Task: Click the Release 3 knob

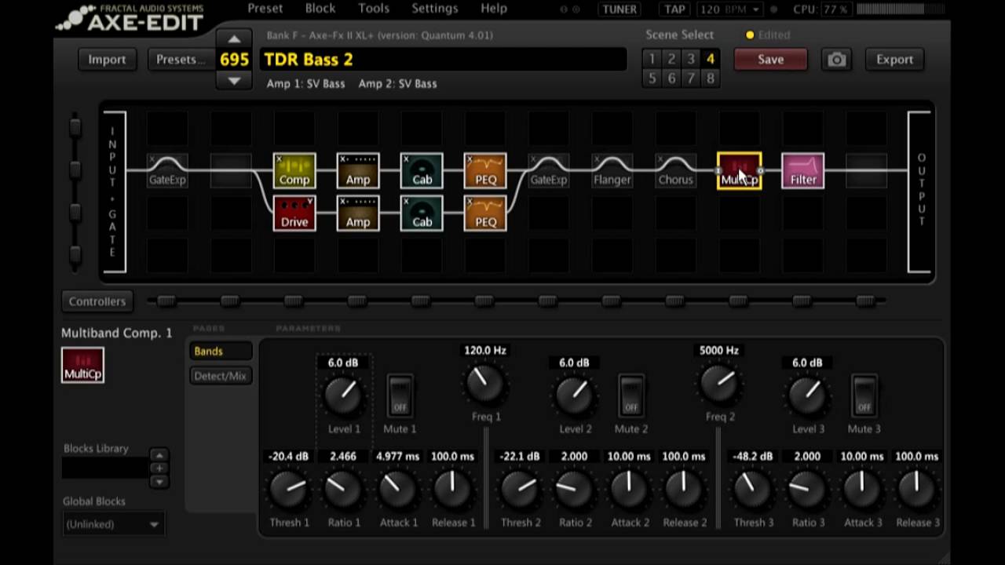Action: 917,489
